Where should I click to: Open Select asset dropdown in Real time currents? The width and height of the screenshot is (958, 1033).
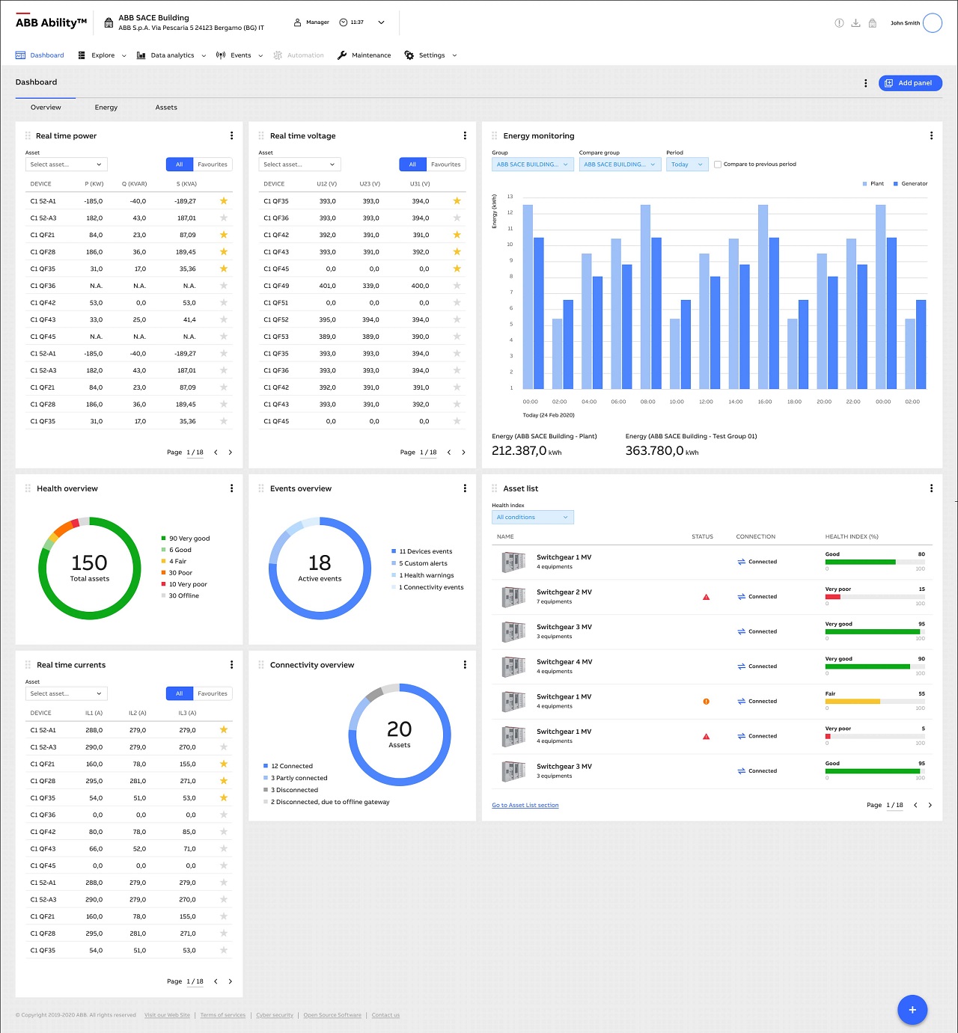(66, 694)
